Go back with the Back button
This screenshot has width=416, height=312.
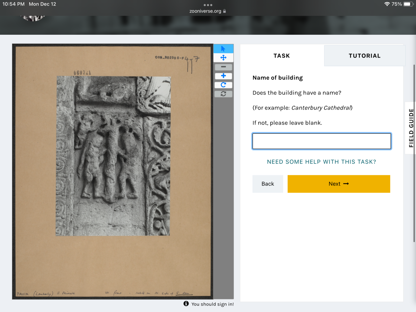point(268,184)
